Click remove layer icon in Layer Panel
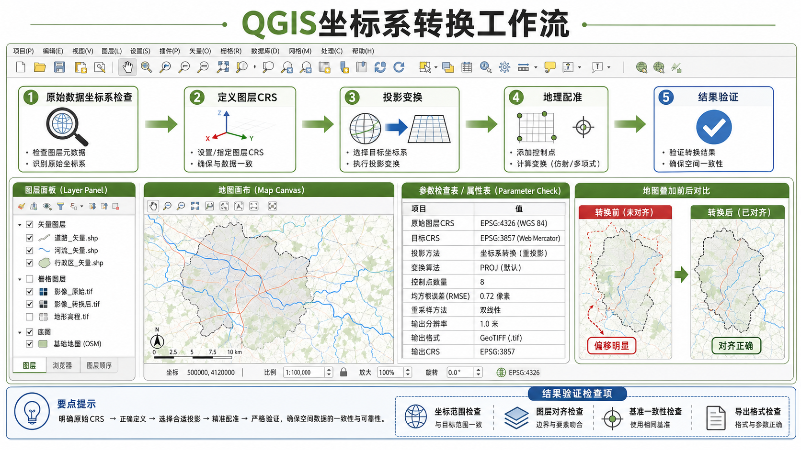 click(x=115, y=206)
